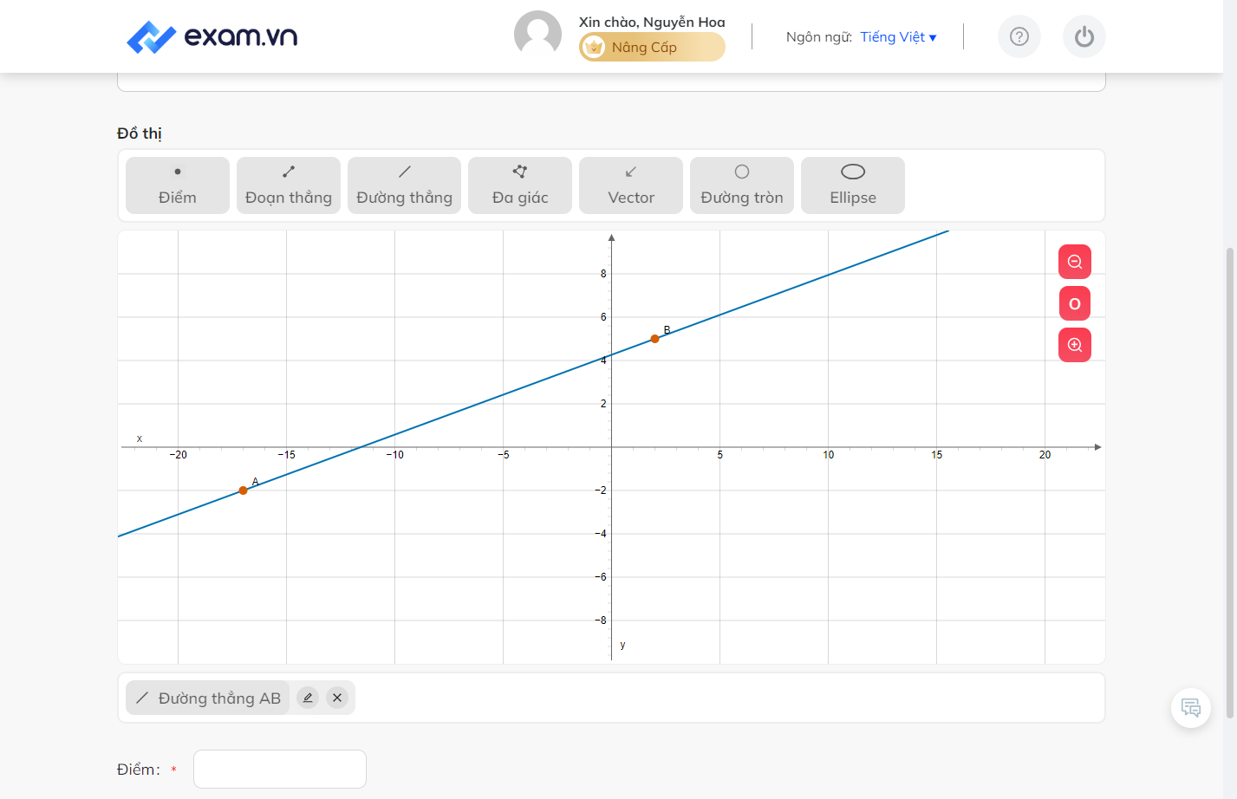Select the Đường tròn circle tool
This screenshot has height=799, width=1237.
tap(742, 185)
